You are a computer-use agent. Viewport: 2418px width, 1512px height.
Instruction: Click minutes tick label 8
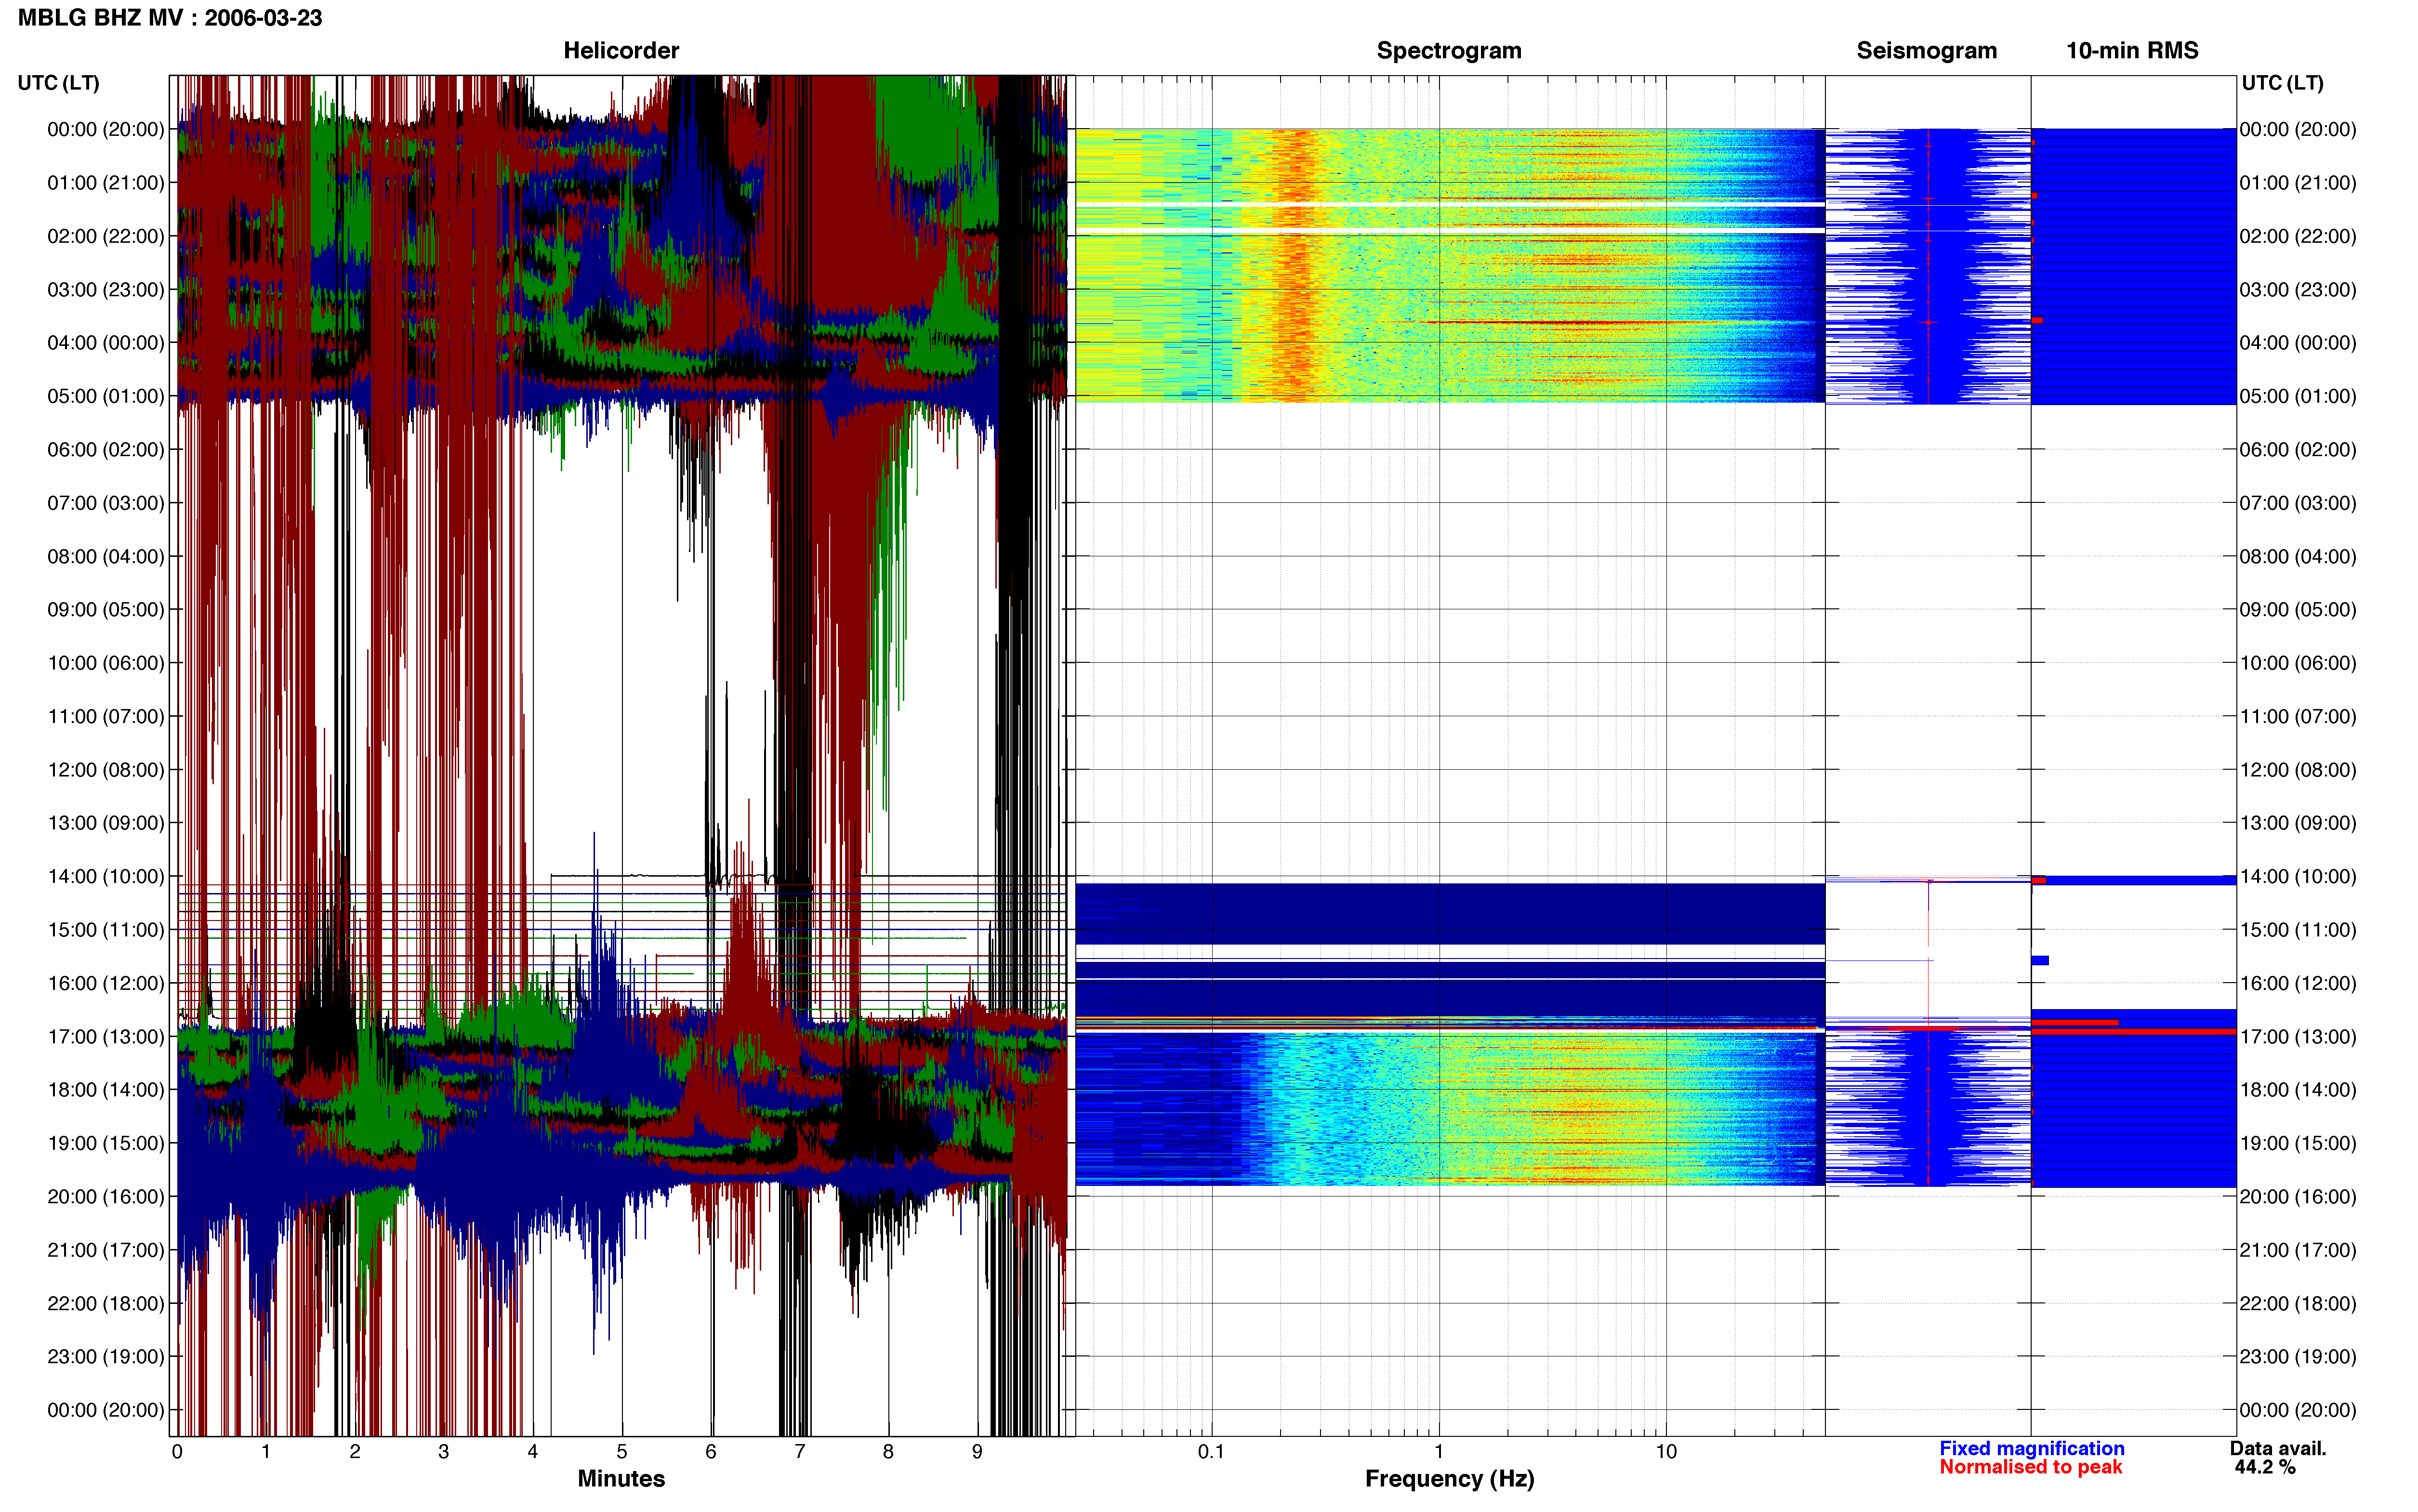coord(888,1452)
